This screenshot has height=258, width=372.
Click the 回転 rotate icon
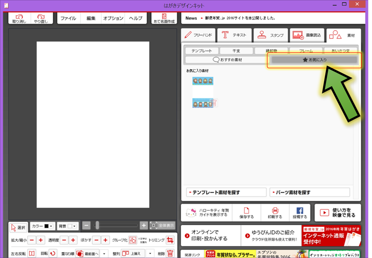coord(53,253)
